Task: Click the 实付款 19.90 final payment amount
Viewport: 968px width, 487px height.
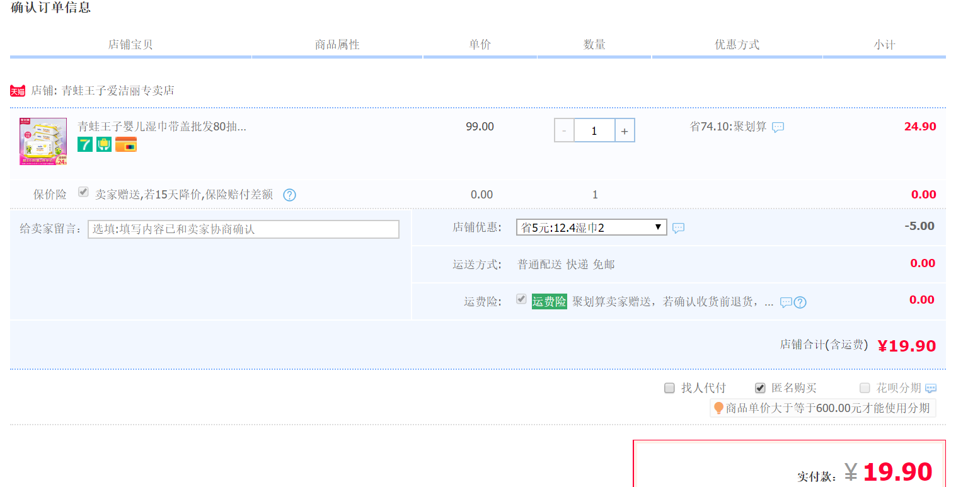Action: click(x=897, y=473)
